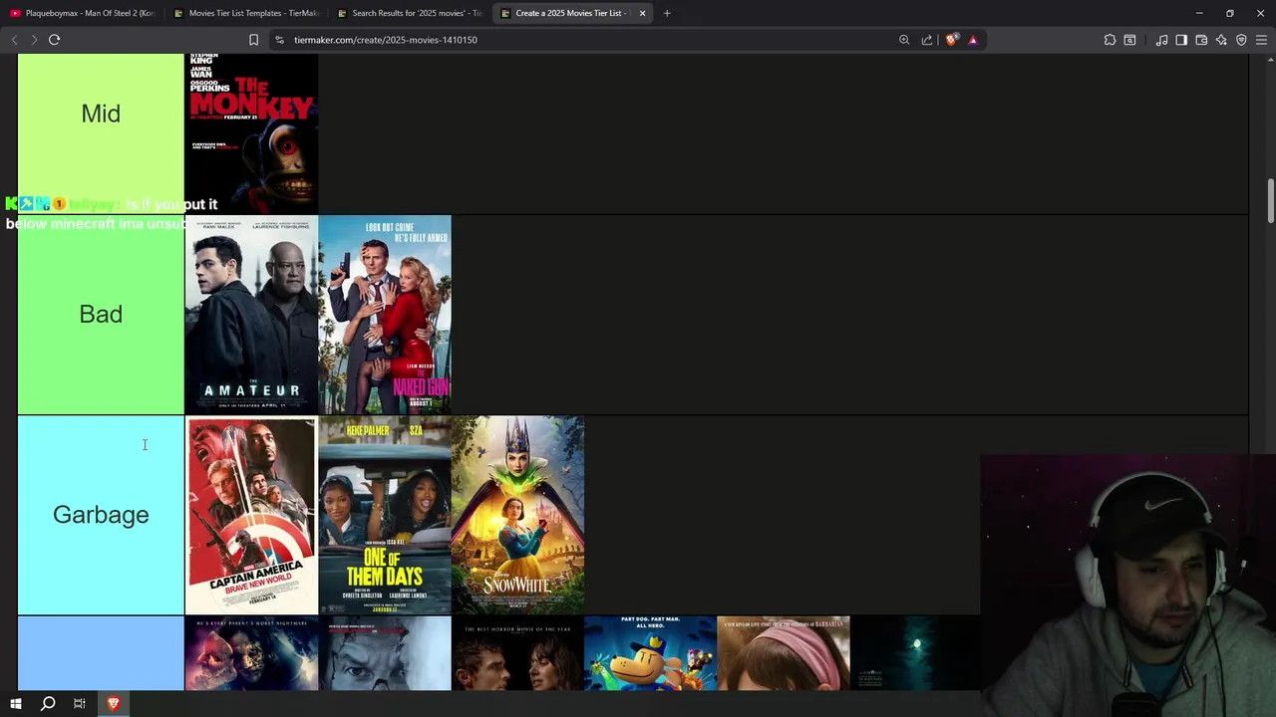This screenshot has height=717, width=1276.
Task: Open the extensions puzzle icon
Action: (1110, 40)
